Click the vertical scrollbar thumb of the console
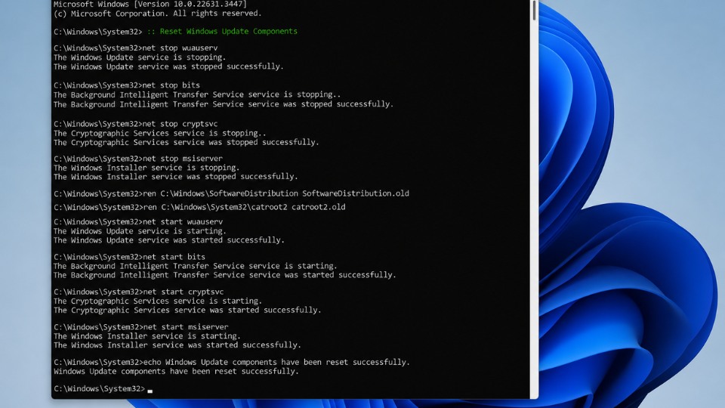This screenshot has height=408, width=725. point(534,10)
